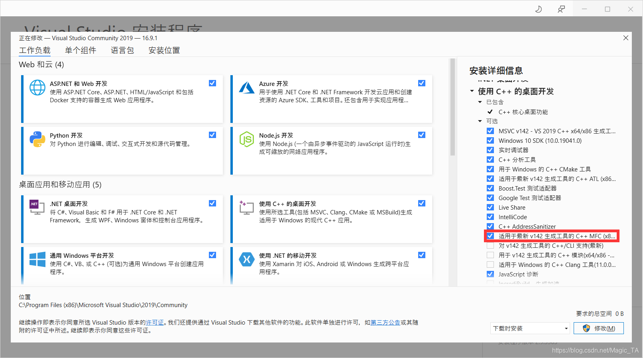This screenshot has height=358, width=643.
Task: Switch to 单个组件 tab
Action: (x=81, y=50)
